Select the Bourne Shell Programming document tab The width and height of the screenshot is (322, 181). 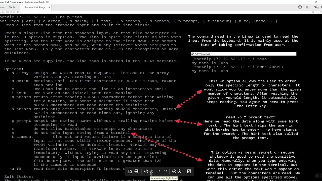tap(35, 7)
